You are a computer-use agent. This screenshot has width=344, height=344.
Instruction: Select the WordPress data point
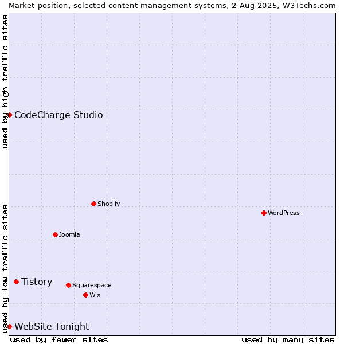pyautogui.click(x=264, y=213)
